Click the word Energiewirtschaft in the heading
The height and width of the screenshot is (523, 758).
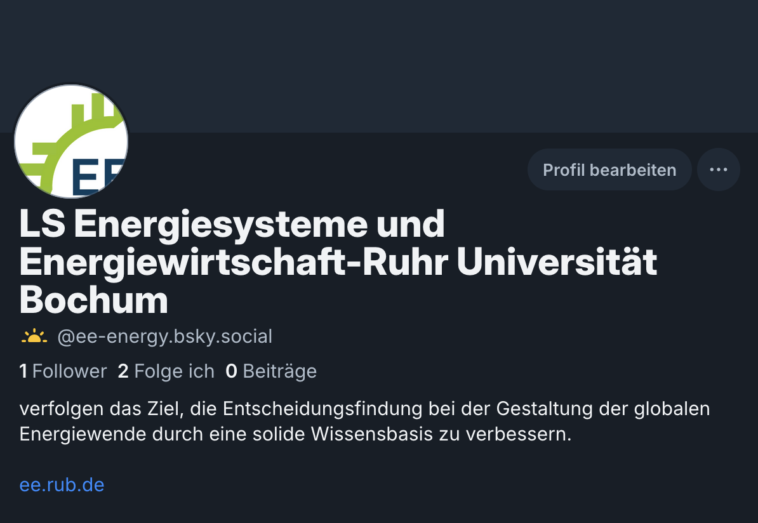coord(183,262)
